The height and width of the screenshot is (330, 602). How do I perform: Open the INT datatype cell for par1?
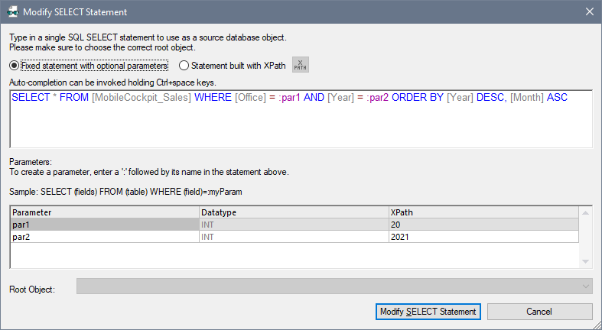[293, 225]
